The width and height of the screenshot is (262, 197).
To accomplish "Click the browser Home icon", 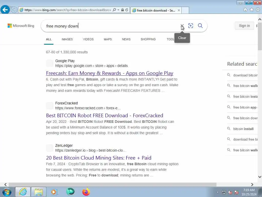I will tap(245, 10).
